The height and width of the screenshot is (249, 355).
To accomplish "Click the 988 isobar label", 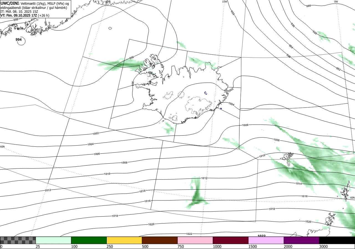I will [x=315, y=33].
